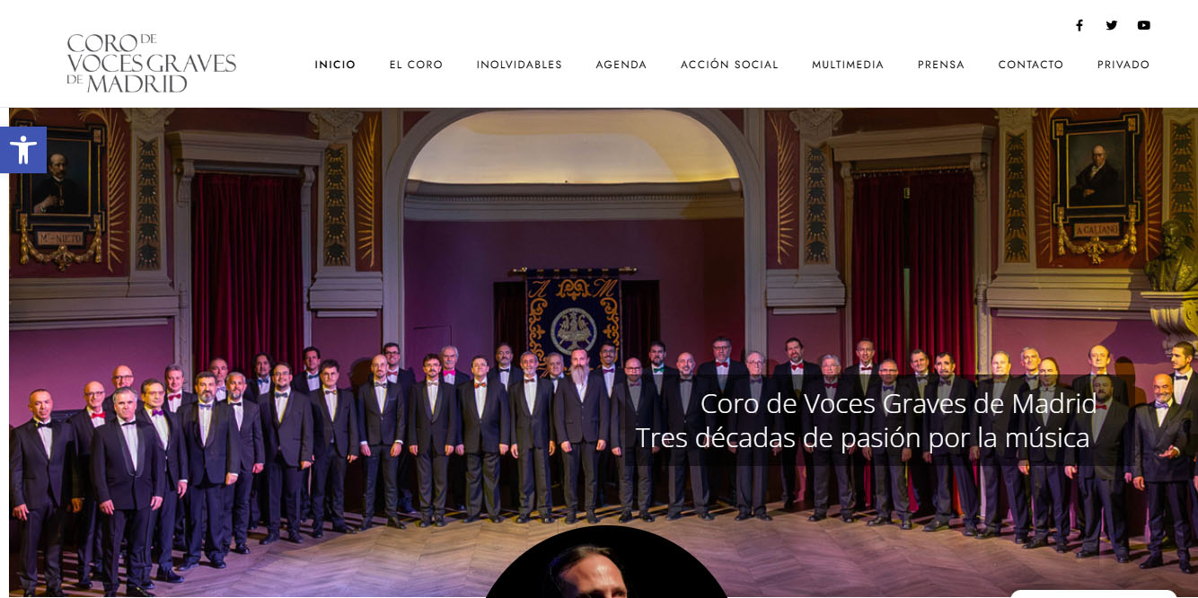Viewport: 1198px width, 598px height.
Task: Open the Privado members area
Action: point(1123,65)
